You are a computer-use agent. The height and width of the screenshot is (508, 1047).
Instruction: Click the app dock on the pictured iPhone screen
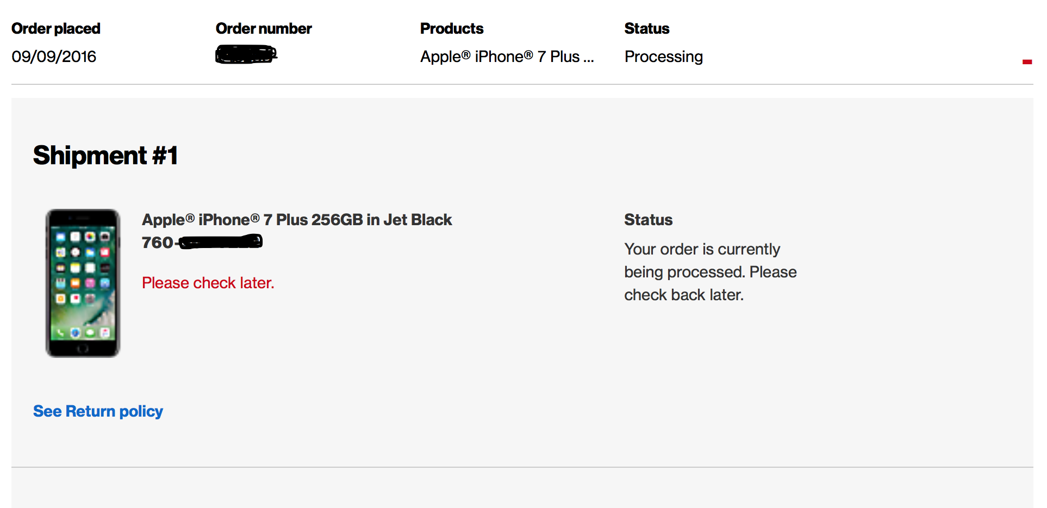pos(83,332)
